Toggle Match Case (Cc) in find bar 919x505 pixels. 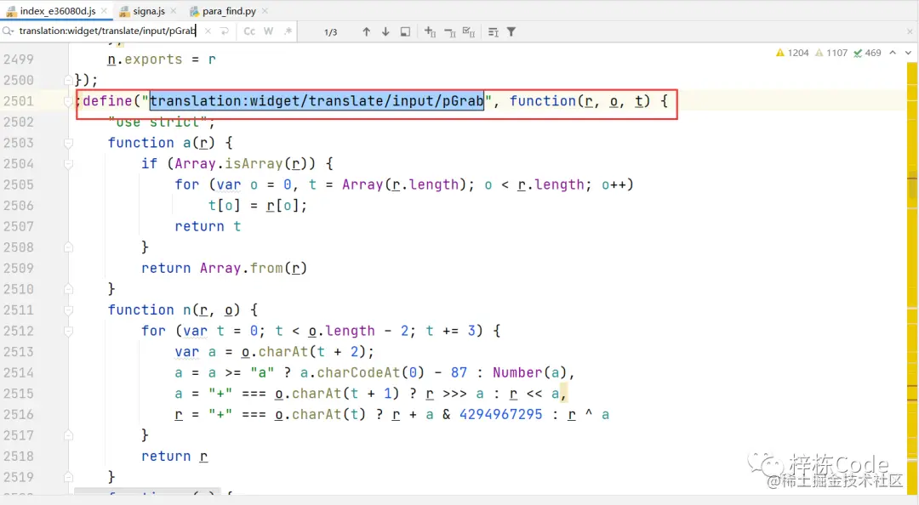click(249, 31)
